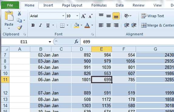Viewport: 174px width, 112px height.
Task: Open orientation dropdown arrow
Action: (x=131, y=16)
